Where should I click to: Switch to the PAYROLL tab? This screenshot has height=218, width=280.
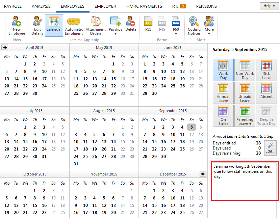[13, 6]
